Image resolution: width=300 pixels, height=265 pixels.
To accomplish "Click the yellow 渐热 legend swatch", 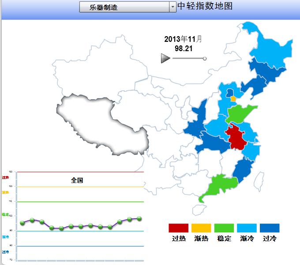I will 201,228.
